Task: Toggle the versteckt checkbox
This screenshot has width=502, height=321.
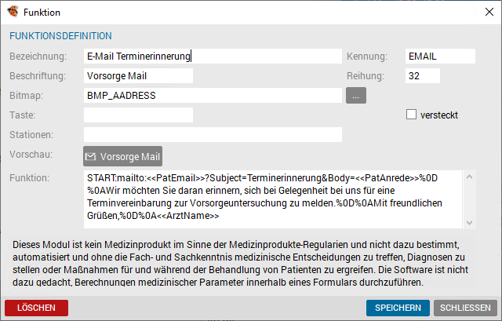Action: click(411, 115)
